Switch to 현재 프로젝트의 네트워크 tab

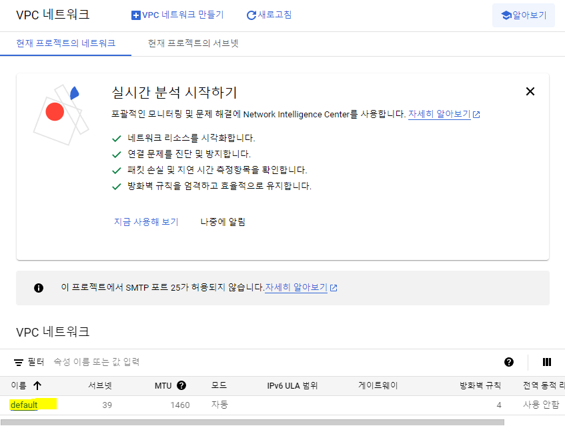[65, 43]
